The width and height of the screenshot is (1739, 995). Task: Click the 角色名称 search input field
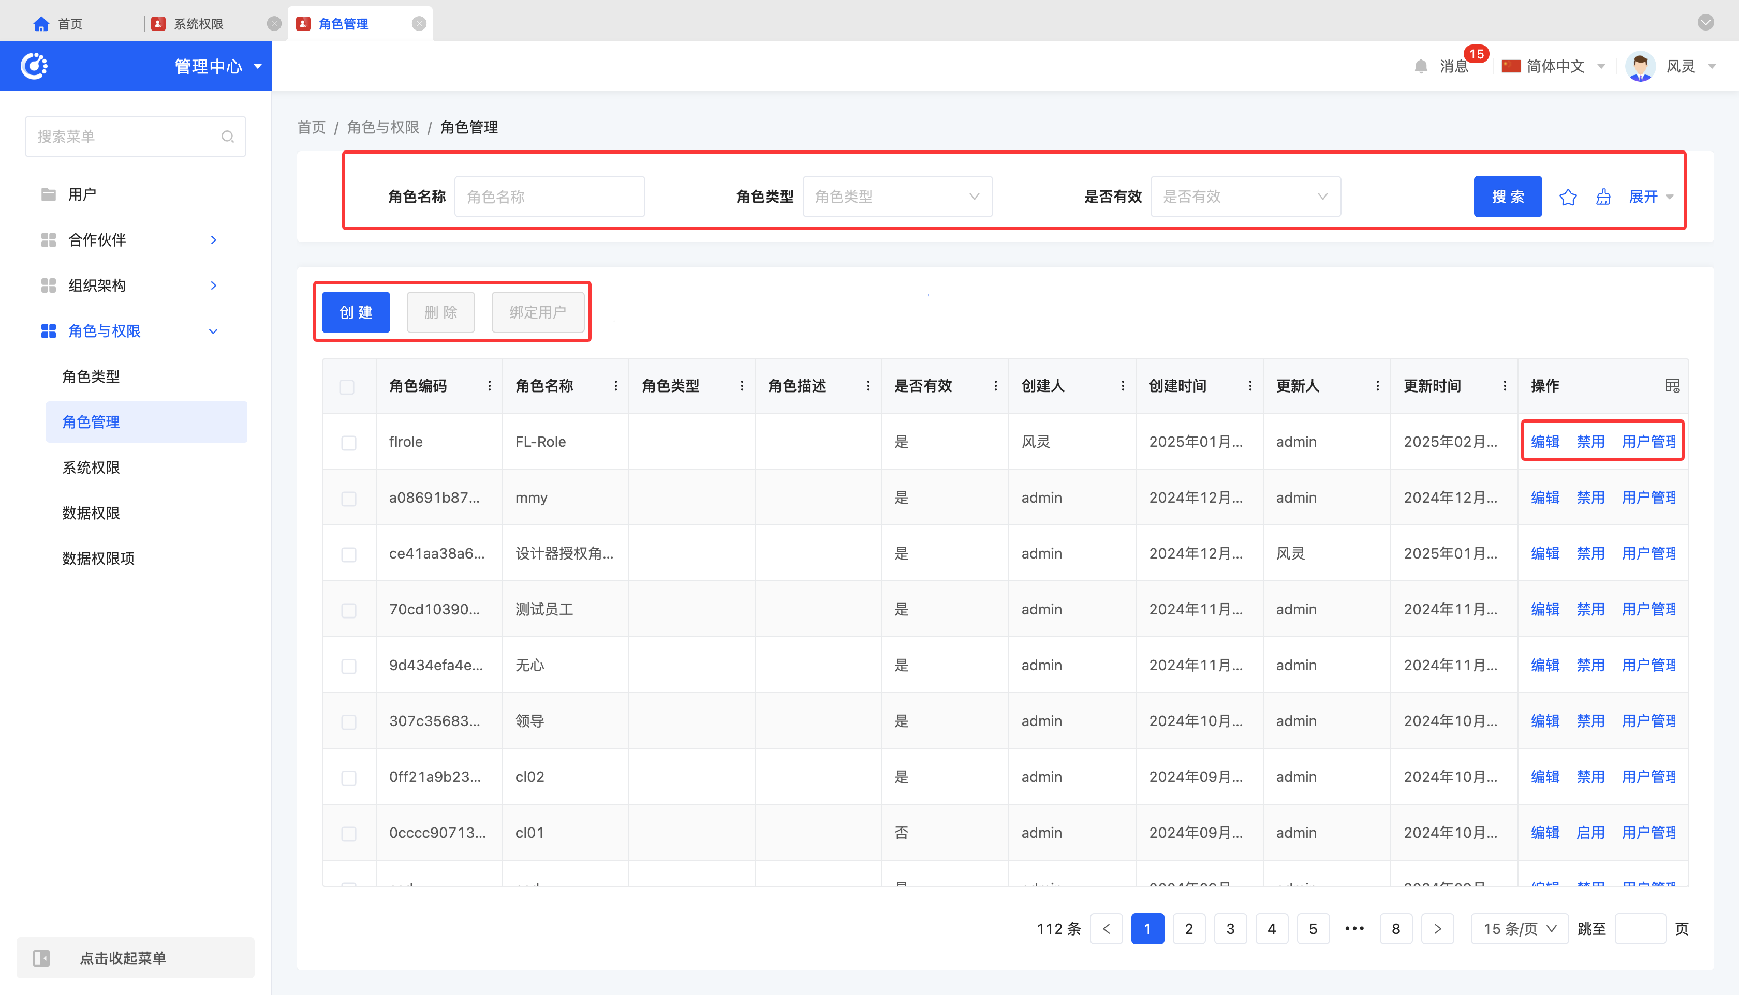click(x=549, y=197)
